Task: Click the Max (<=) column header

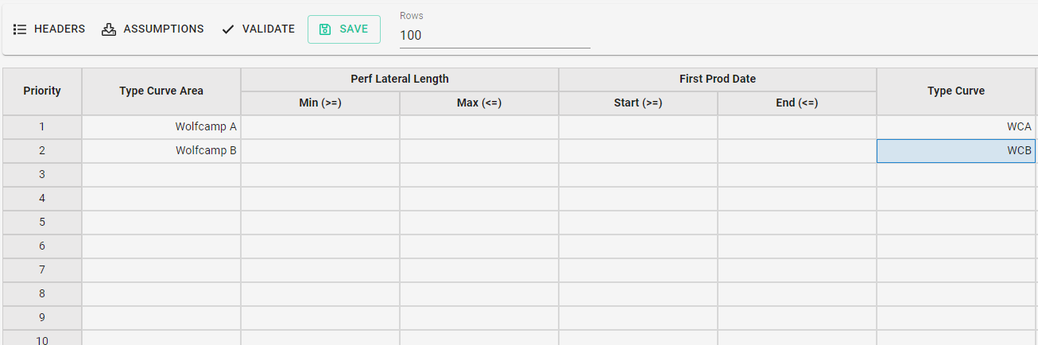Action: (x=479, y=103)
